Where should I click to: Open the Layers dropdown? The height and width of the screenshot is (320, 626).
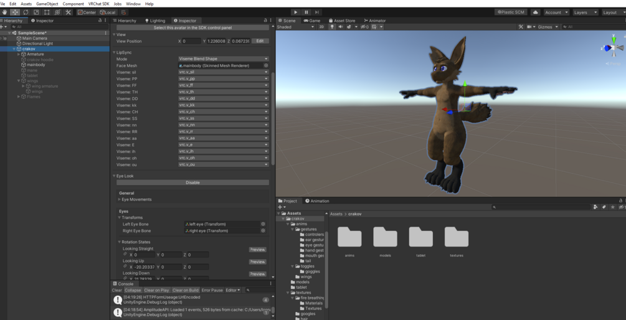[x=586, y=12]
